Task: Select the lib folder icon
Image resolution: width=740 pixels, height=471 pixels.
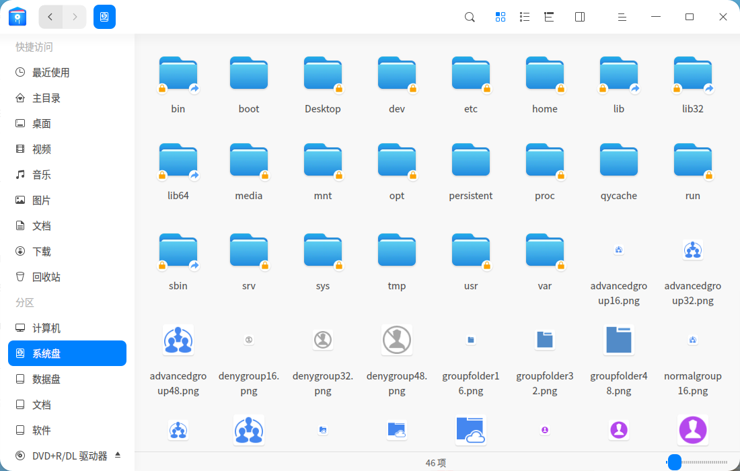Action: 619,75
